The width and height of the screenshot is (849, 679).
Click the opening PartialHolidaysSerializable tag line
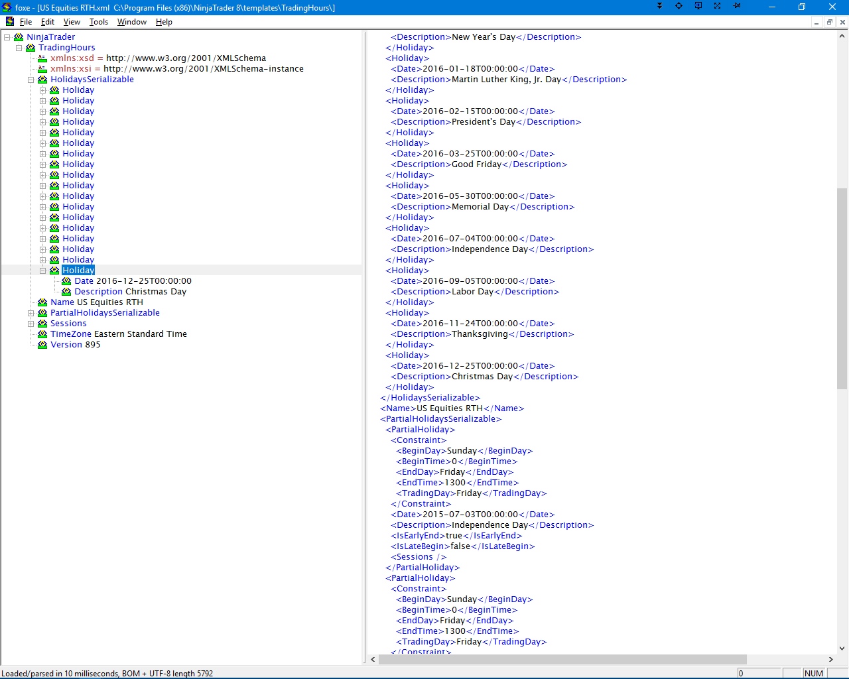[441, 419]
